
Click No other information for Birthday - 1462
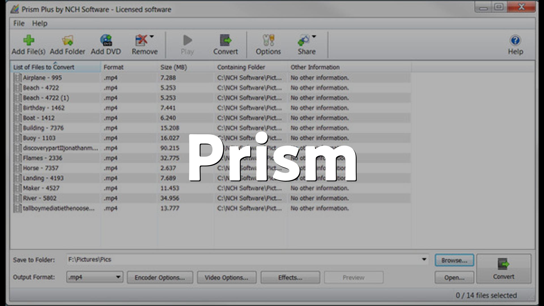click(x=320, y=108)
